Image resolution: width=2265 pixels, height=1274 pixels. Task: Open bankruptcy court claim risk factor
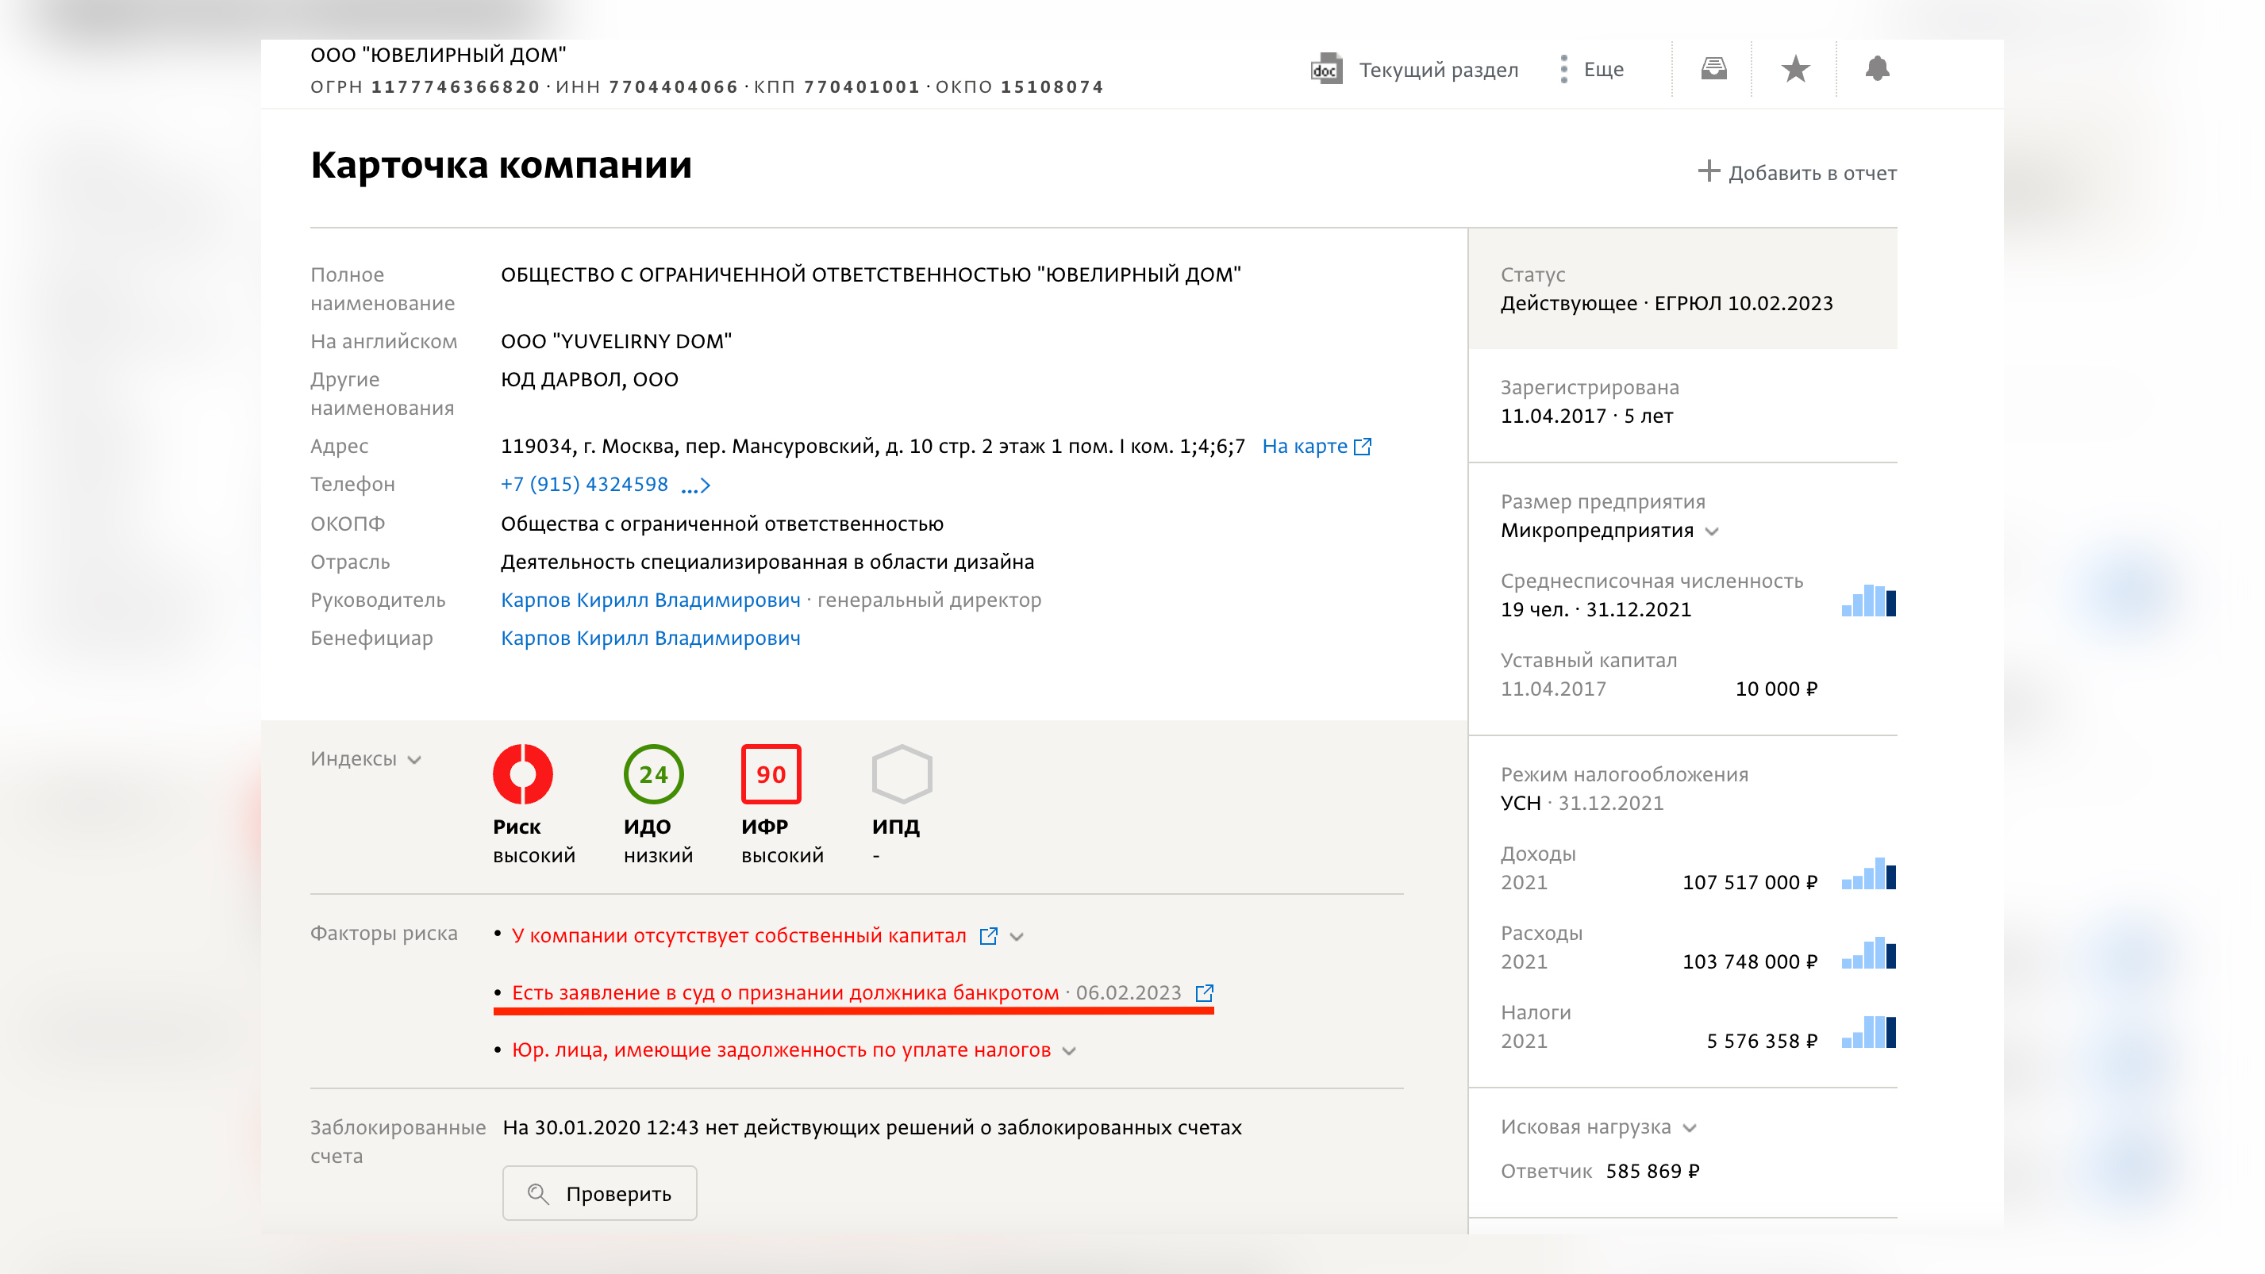[x=785, y=993]
